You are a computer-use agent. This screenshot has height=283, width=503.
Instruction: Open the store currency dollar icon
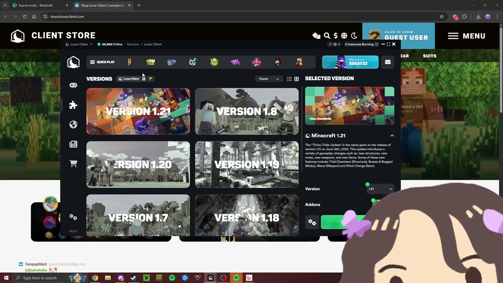[x=336, y=36]
